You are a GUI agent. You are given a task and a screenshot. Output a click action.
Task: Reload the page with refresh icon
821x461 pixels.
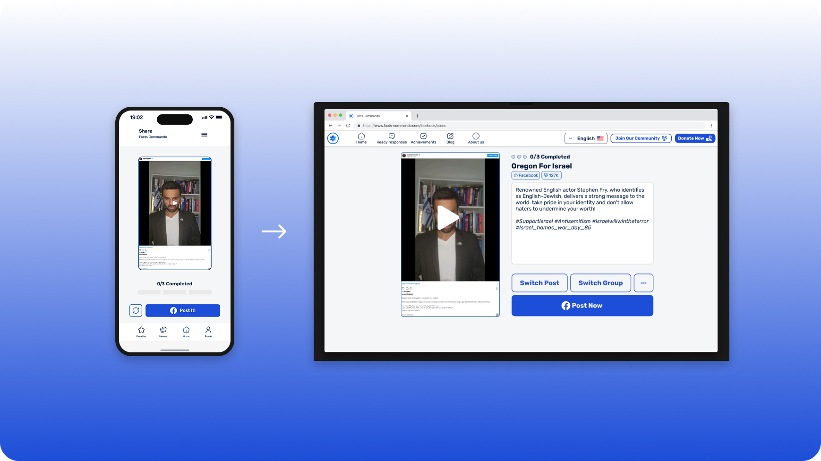348,126
